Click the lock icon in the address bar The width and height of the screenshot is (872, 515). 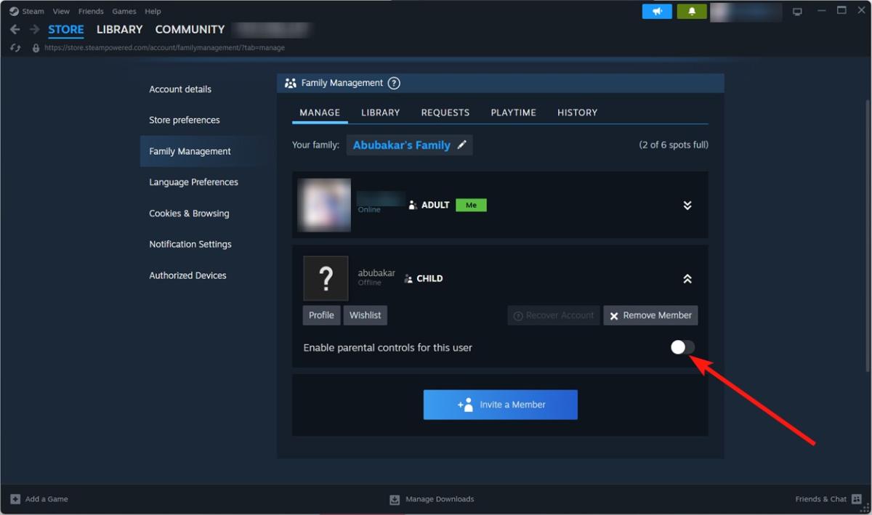click(x=35, y=47)
